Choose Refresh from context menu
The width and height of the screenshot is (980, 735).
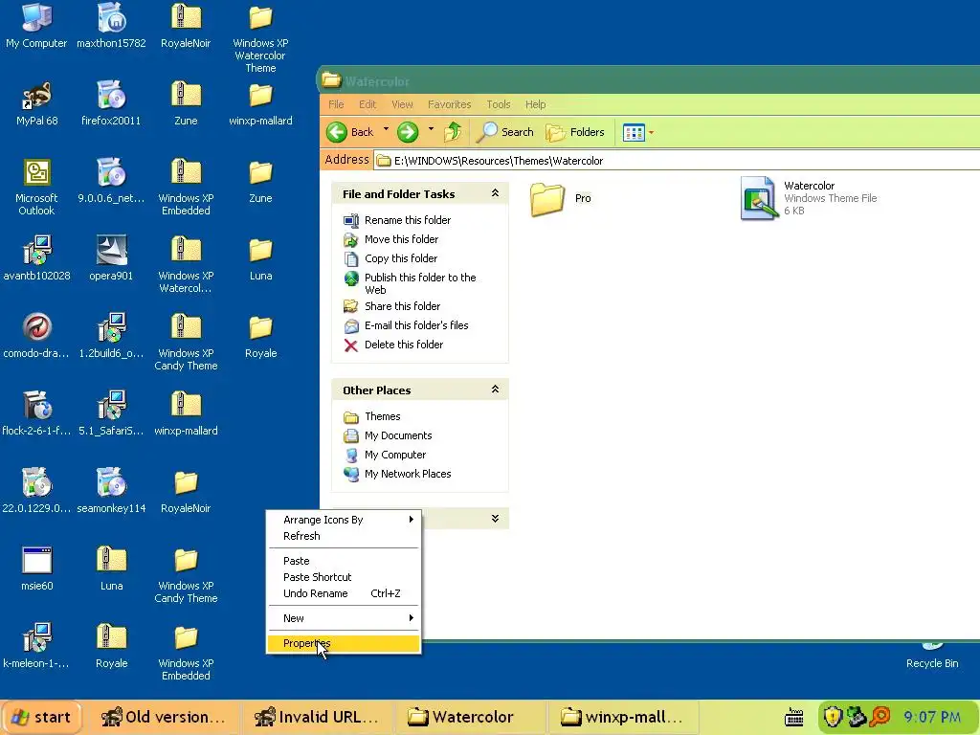coord(344,536)
